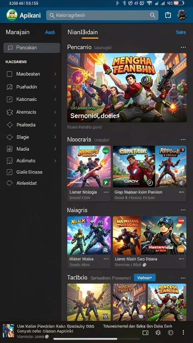The height and width of the screenshot is (343, 193).
Task: Click the Kasonasic sidebar icon
Action: coord(9,99)
